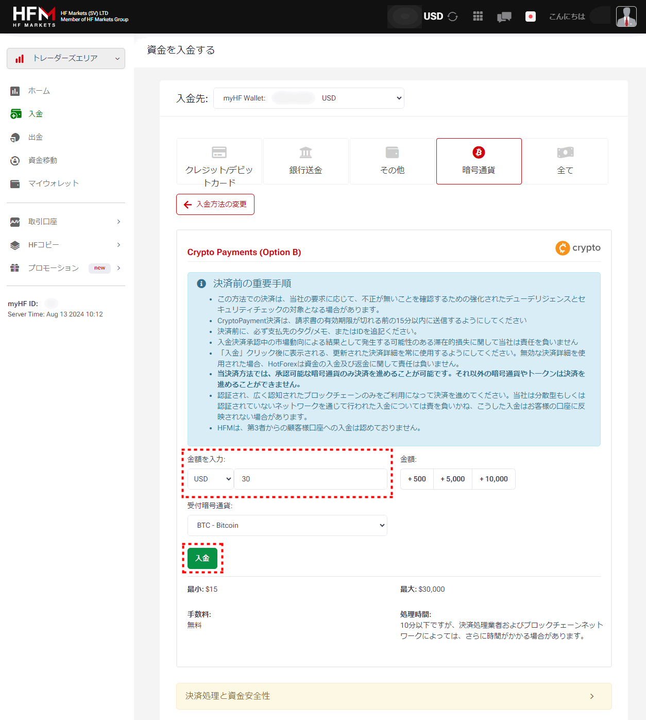The height and width of the screenshot is (720, 646).
Task: Click the Crypto Payments (Option B) heading
Action: point(244,252)
